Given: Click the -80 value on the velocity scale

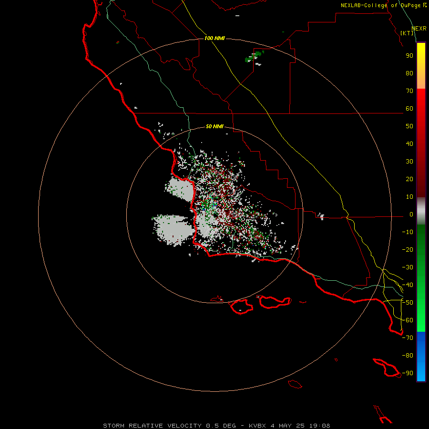Looking at the screenshot, I should (408, 356).
